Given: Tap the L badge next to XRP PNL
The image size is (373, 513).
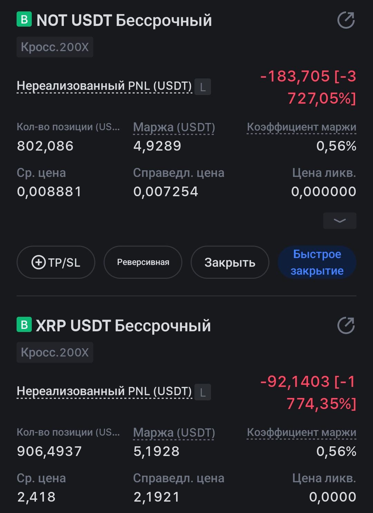Looking at the screenshot, I should (203, 392).
